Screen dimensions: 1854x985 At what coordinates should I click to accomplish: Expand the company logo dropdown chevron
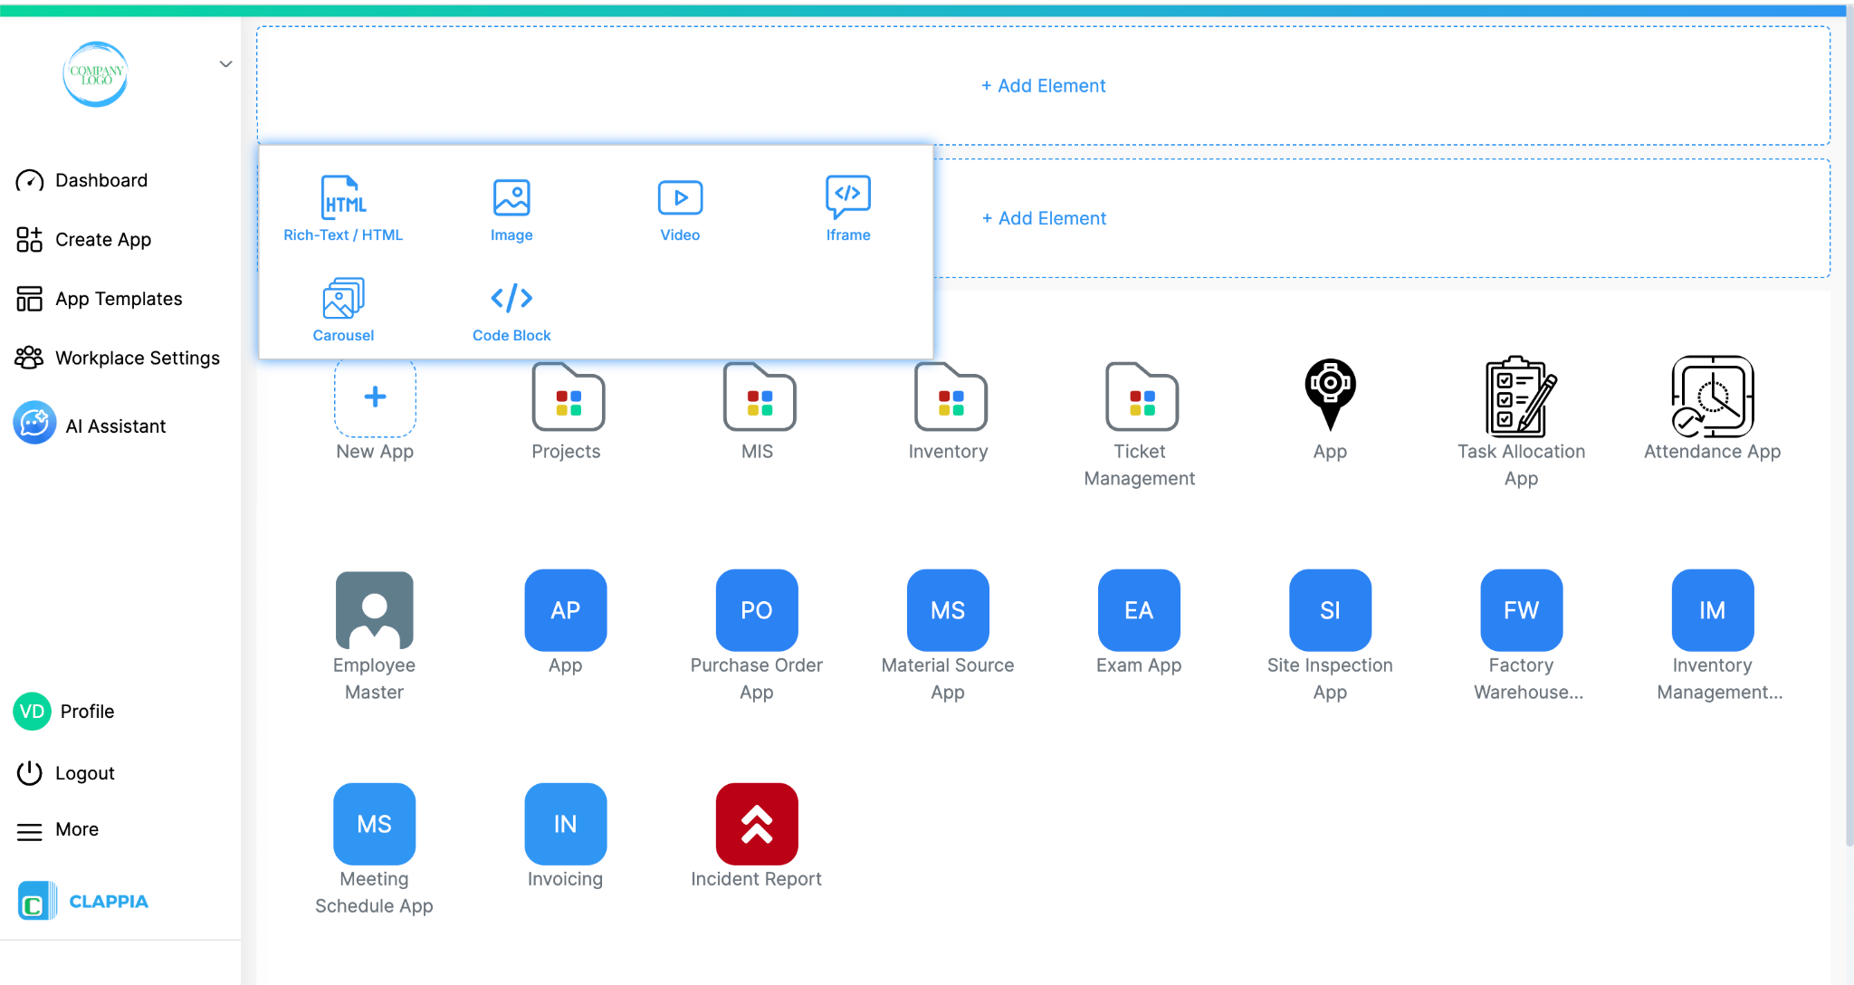pos(225,64)
